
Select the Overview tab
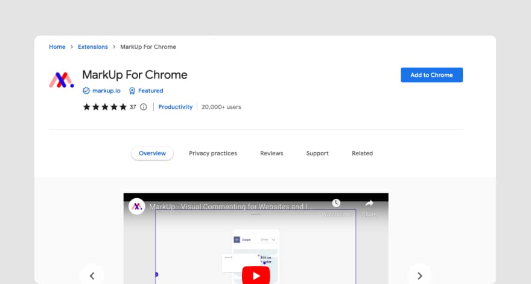click(x=152, y=153)
